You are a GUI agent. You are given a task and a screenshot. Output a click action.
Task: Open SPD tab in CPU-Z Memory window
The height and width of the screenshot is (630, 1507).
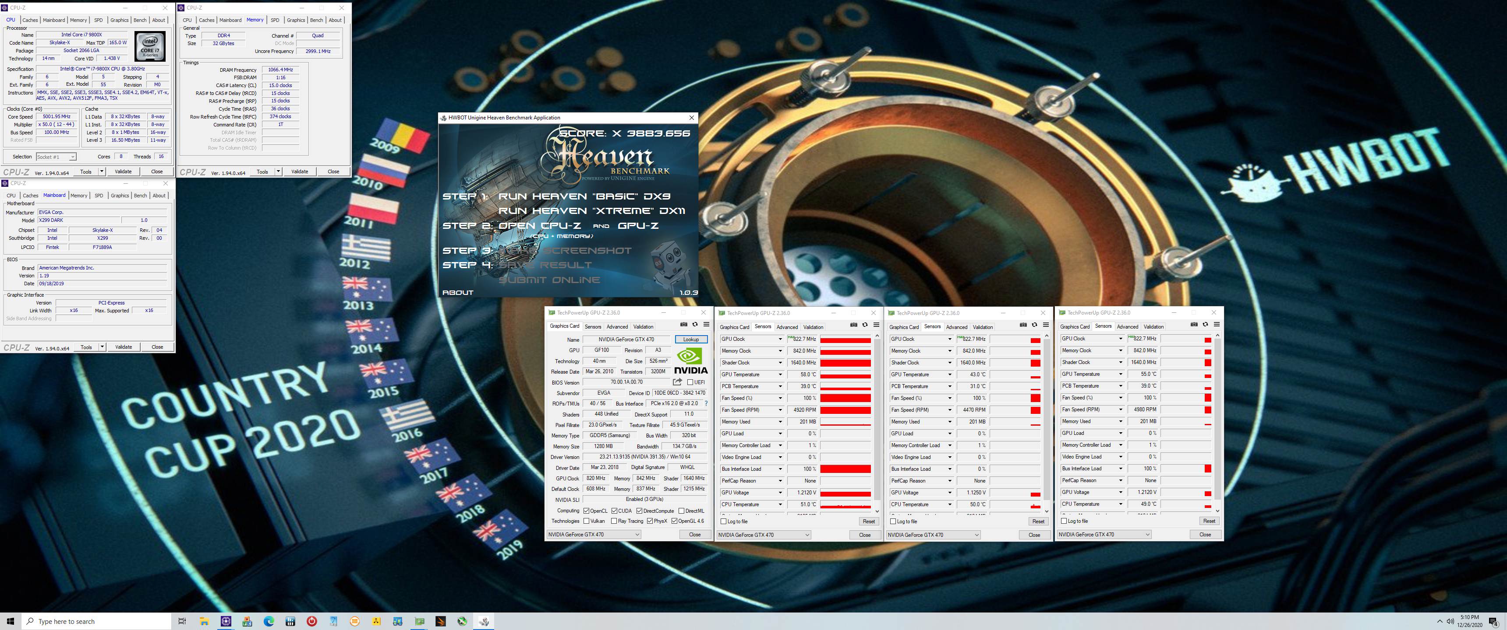pyautogui.click(x=275, y=20)
